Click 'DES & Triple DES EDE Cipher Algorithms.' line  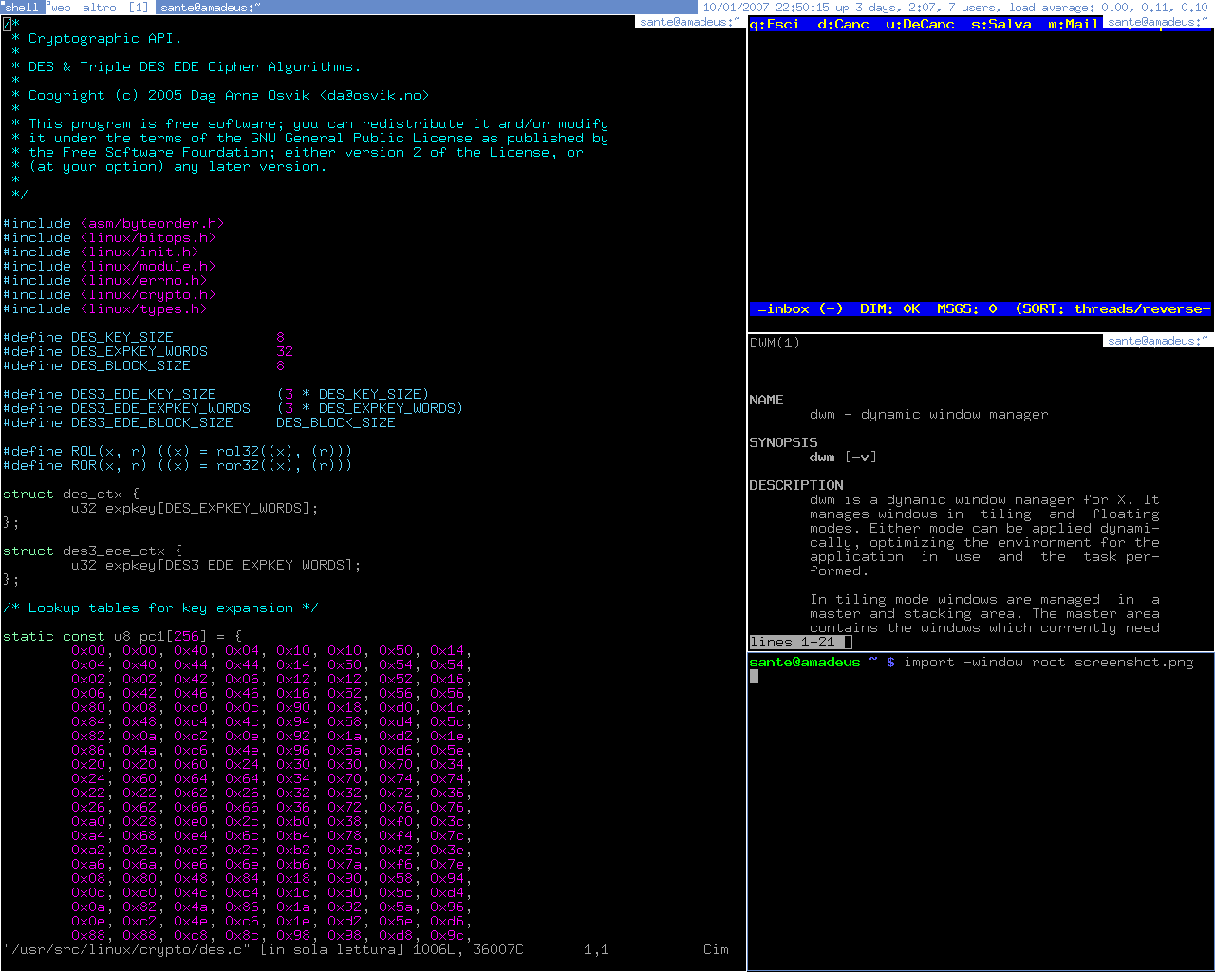click(195, 66)
